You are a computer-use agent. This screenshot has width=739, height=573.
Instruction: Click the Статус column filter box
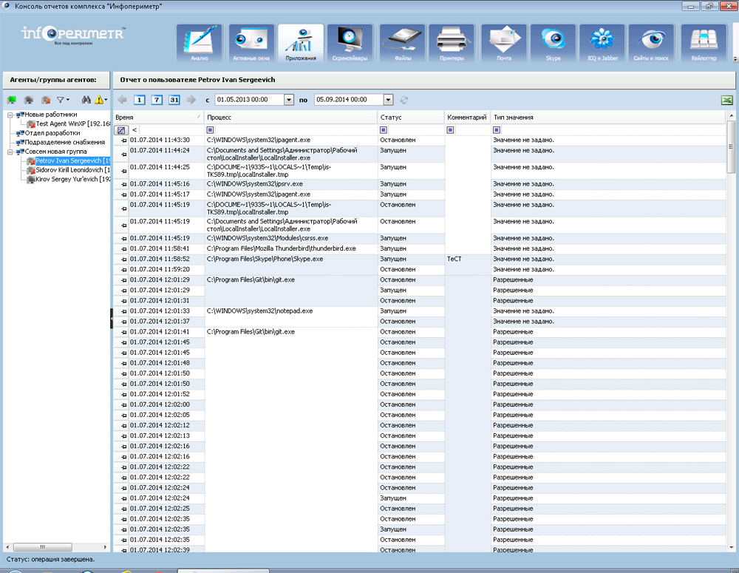[384, 130]
